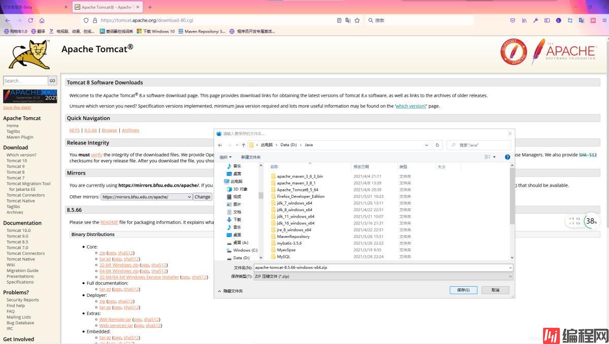
Task: Select Windows (C:) in the navigation tree
Action: pos(245,250)
